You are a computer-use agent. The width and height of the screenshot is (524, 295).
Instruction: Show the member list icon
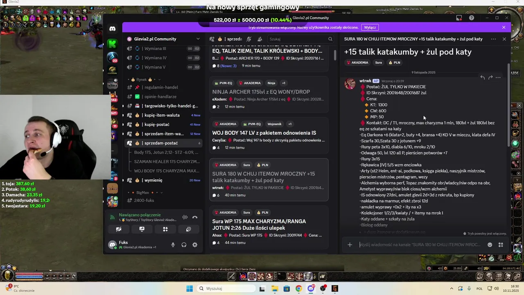(x=260, y=39)
